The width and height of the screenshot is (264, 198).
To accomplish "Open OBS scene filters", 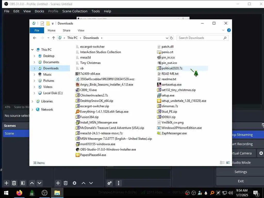I will (x=23, y=183).
